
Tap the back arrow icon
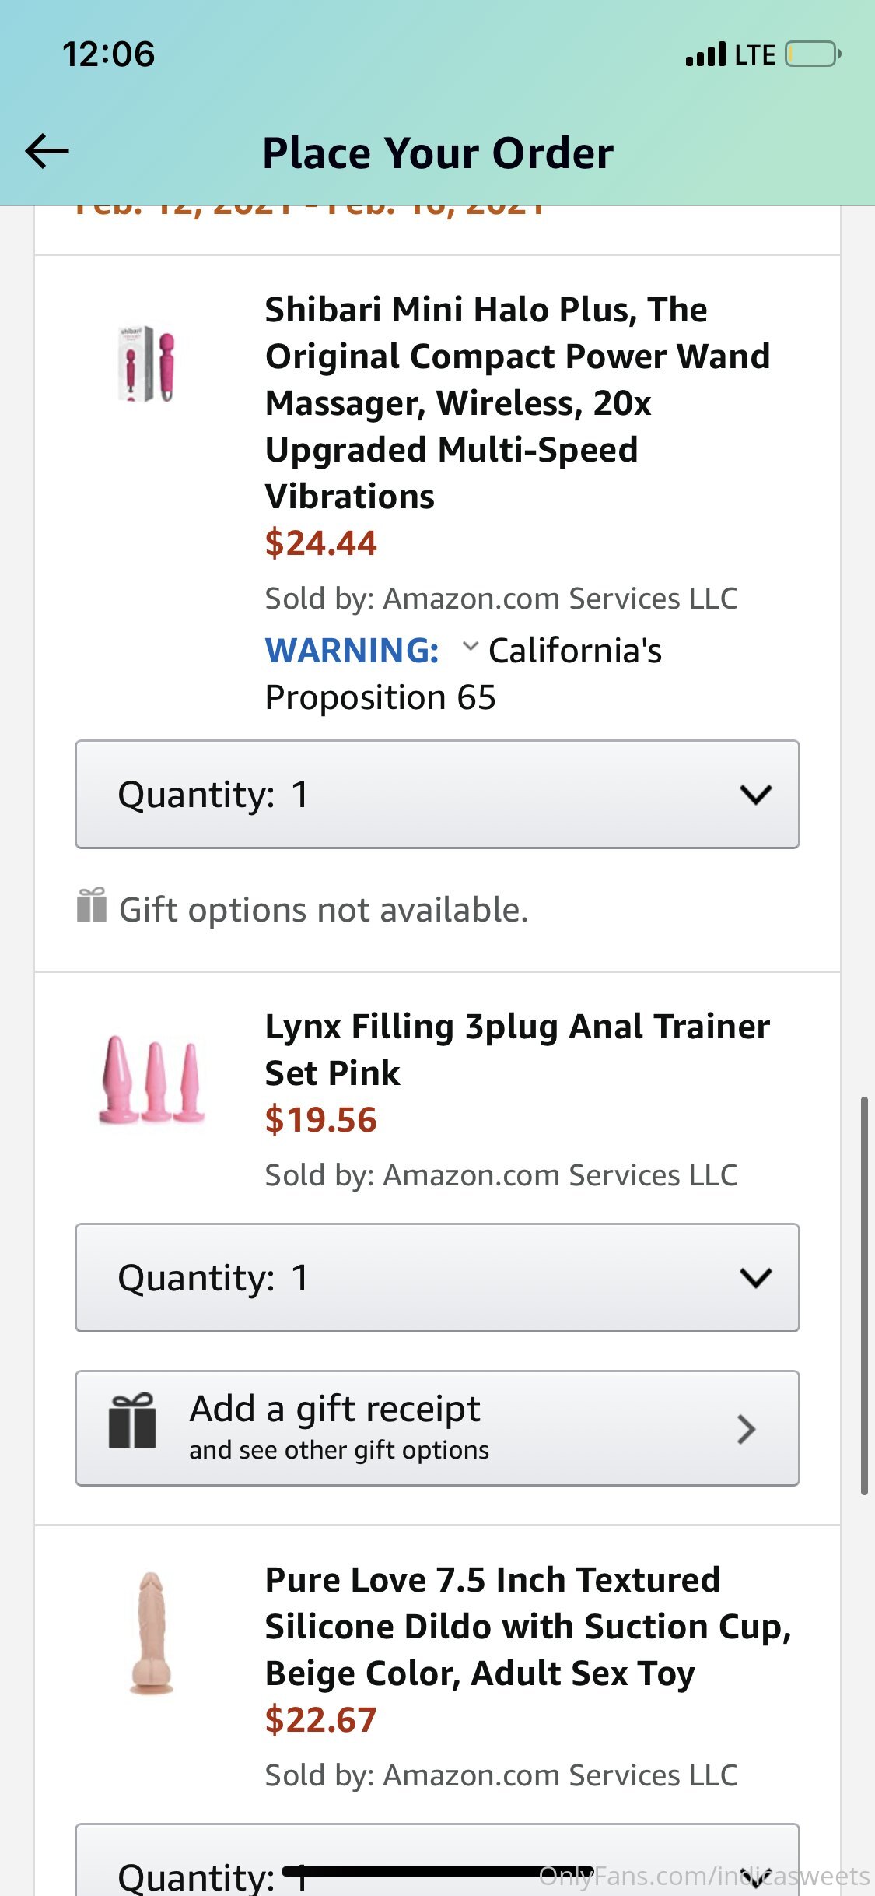(47, 151)
